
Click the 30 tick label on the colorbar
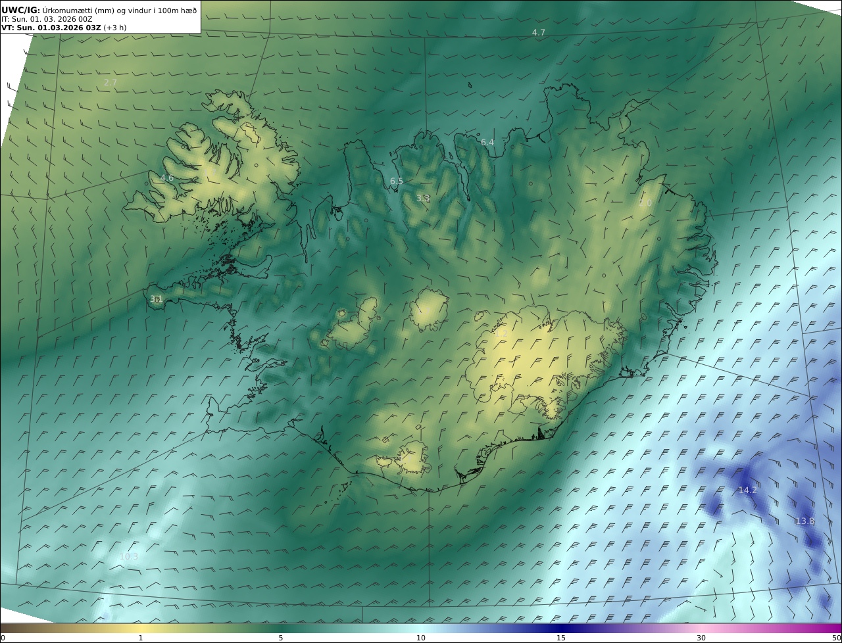click(701, 638)
